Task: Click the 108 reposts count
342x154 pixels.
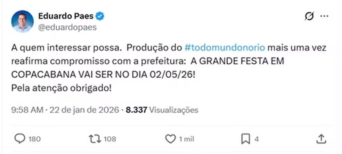Action: tap(109, 139)
